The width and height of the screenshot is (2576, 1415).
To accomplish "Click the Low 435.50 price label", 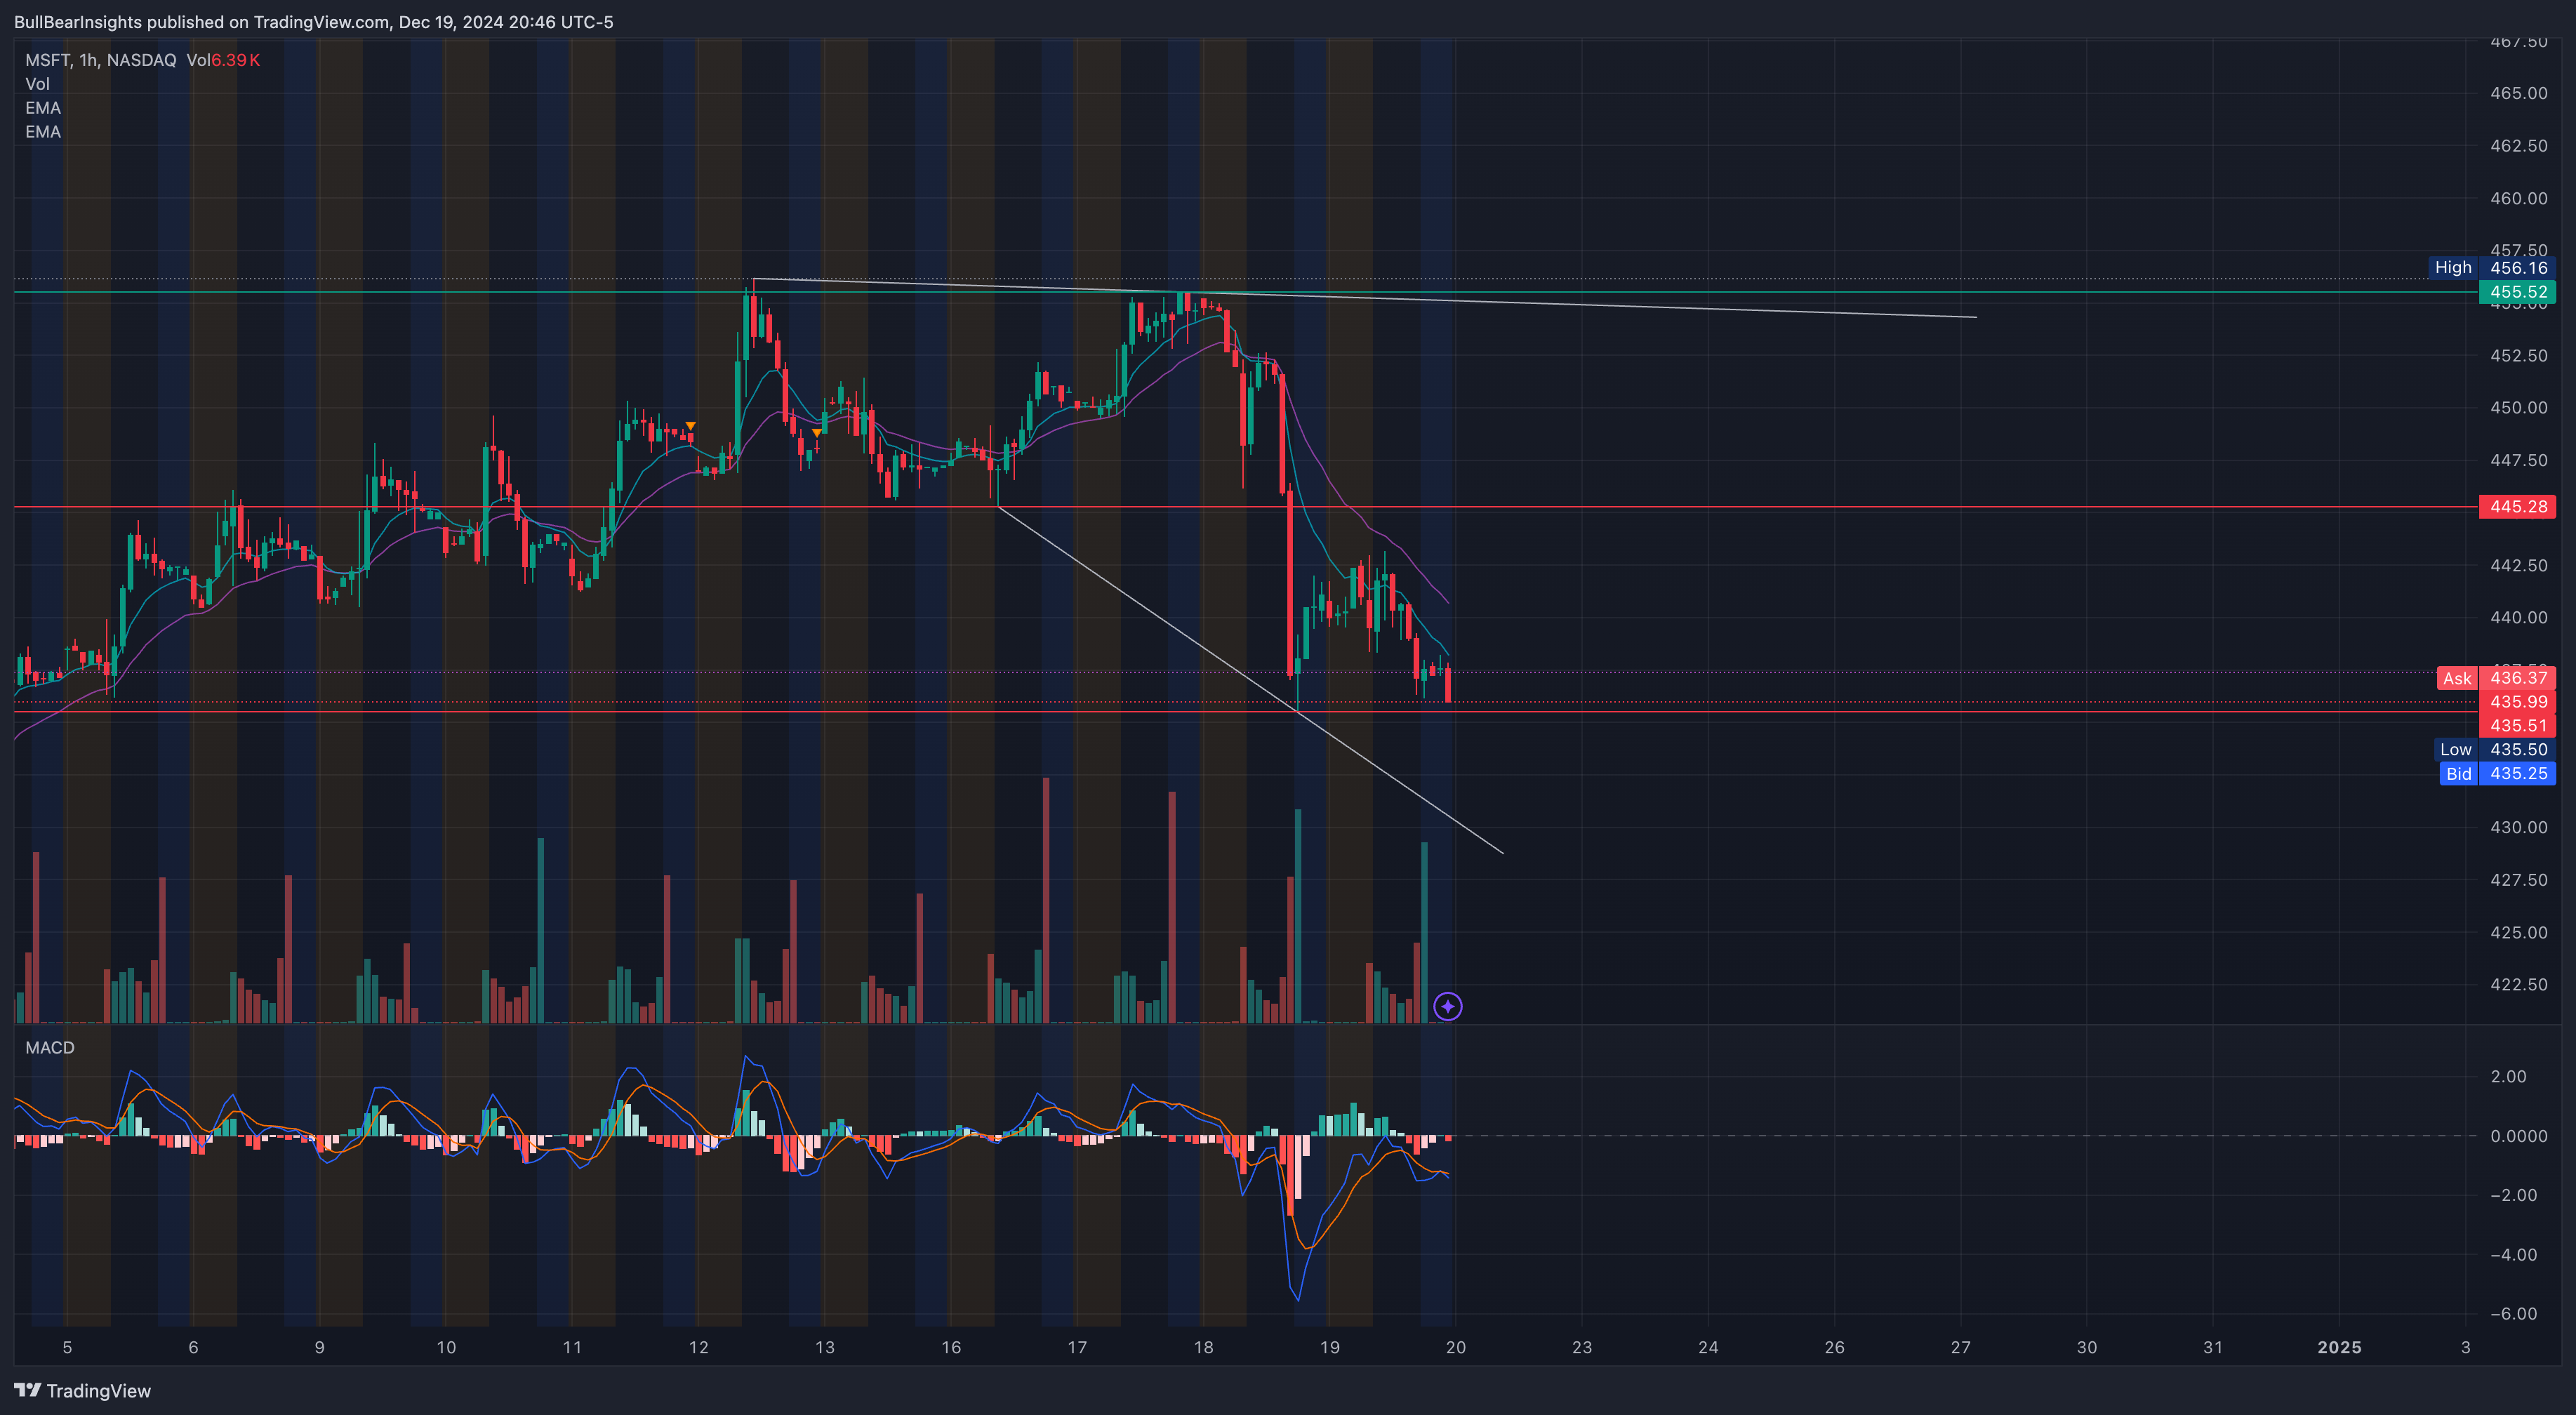I will pyautogui.click(x=2494, y=749).
